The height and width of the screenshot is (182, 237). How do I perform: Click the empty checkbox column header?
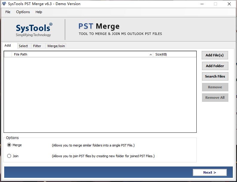tap(8, 54)
